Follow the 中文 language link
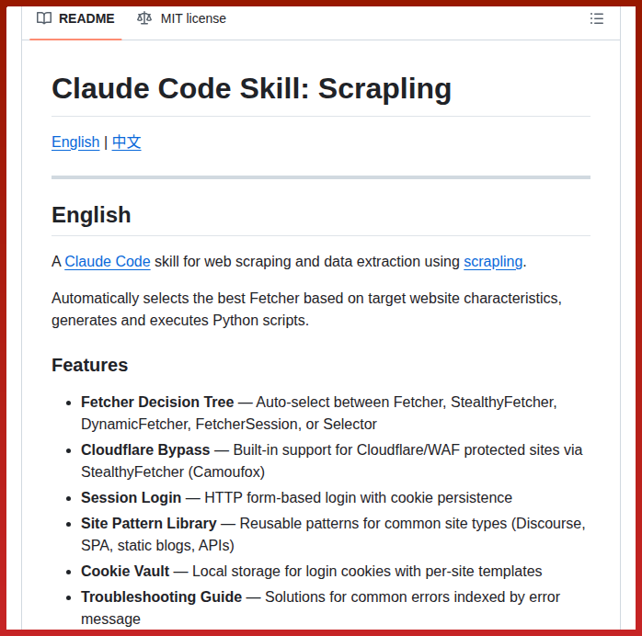The image size is (642, 636). click(127, 142)
